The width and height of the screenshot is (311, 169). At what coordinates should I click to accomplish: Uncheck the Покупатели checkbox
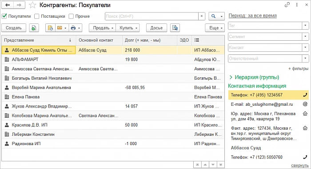pos(4,16)
